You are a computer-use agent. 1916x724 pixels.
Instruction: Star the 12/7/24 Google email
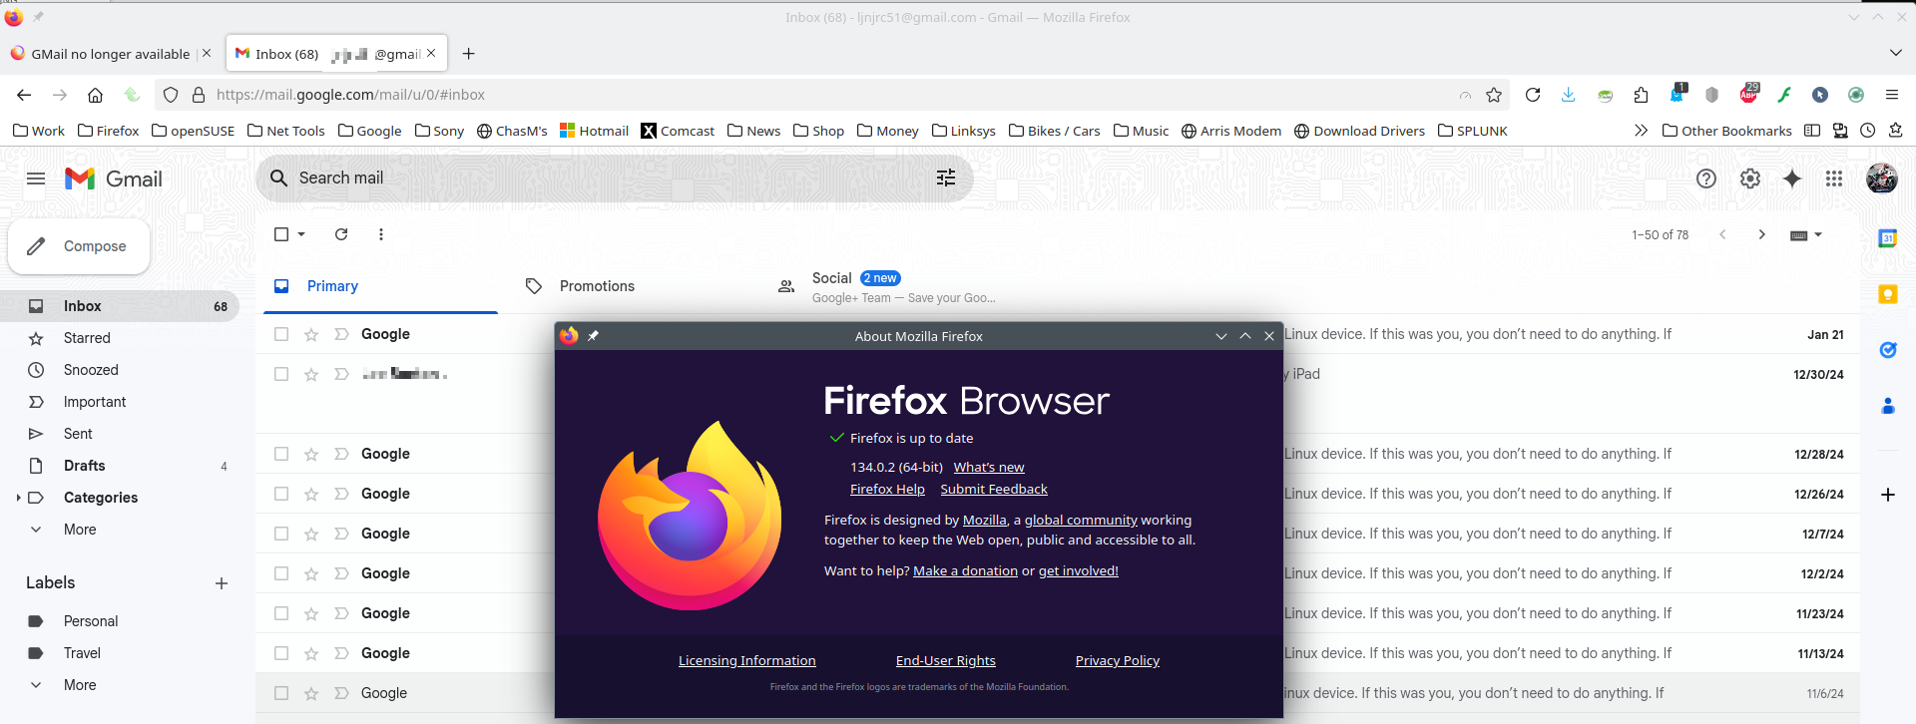[311, 534]
